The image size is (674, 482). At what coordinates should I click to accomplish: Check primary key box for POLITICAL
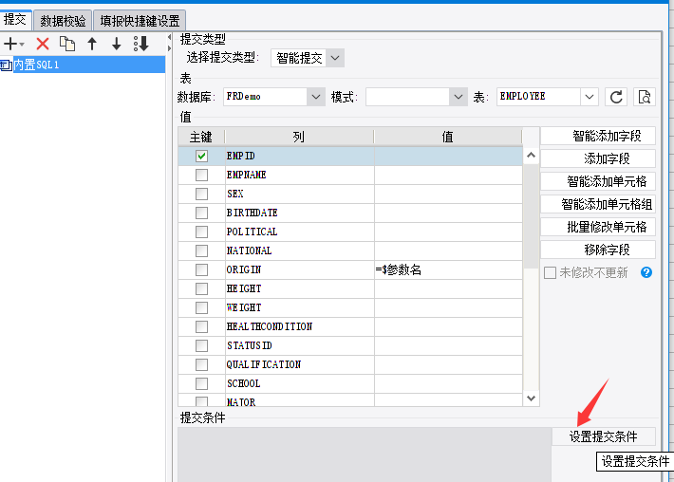pos(201,232)
